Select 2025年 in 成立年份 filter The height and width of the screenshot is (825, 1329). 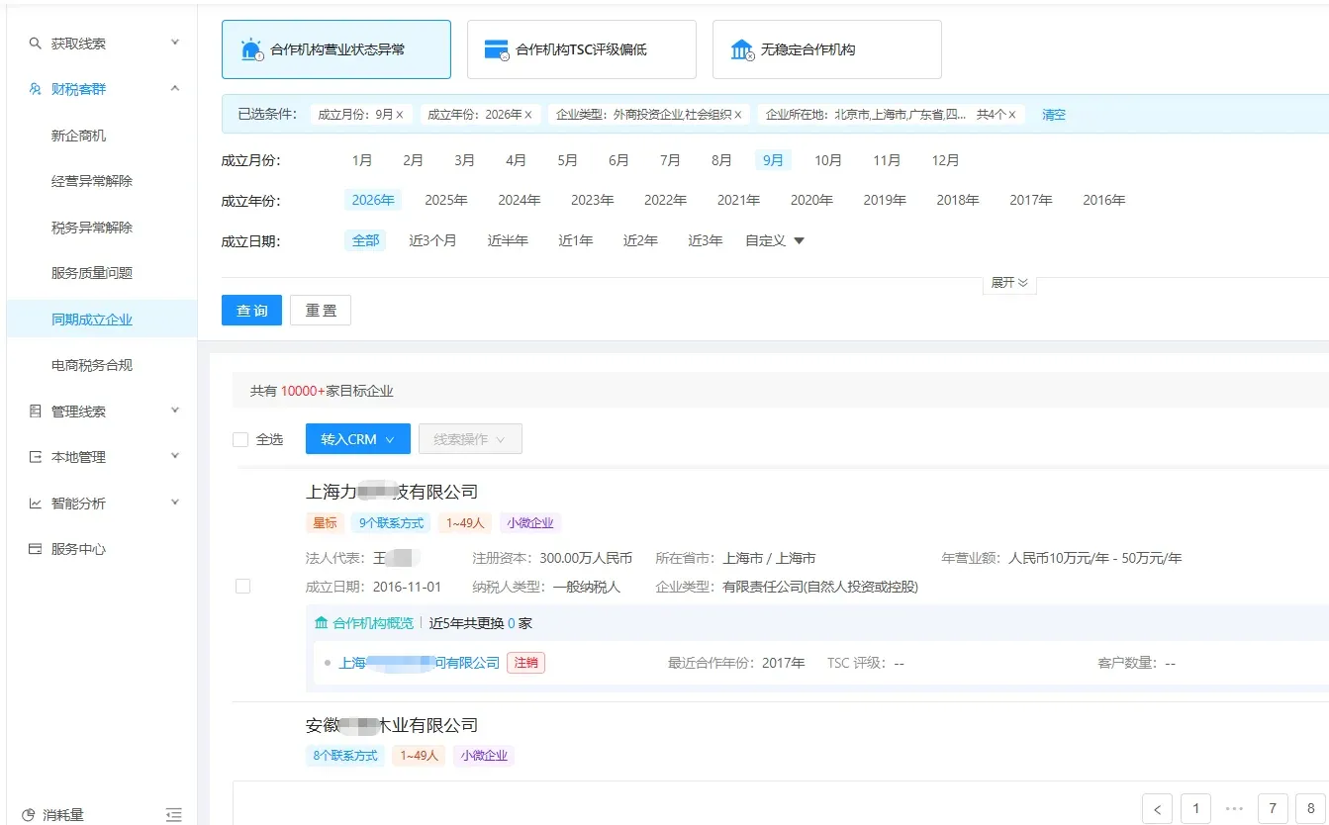click(446, 200)
